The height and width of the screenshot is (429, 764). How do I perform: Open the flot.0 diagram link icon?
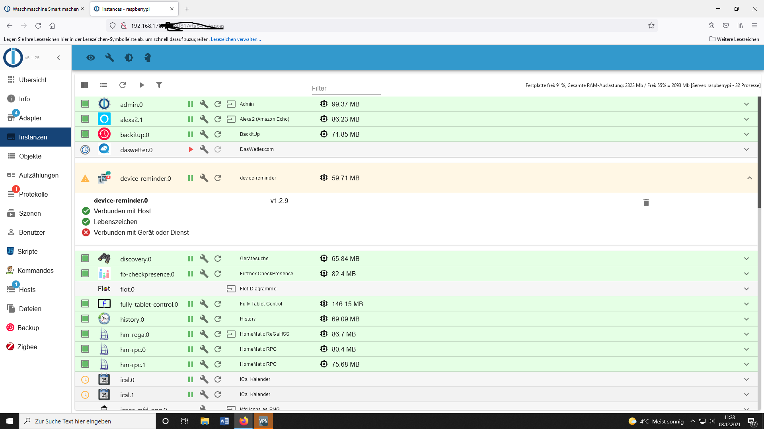(x=231, y=289)
